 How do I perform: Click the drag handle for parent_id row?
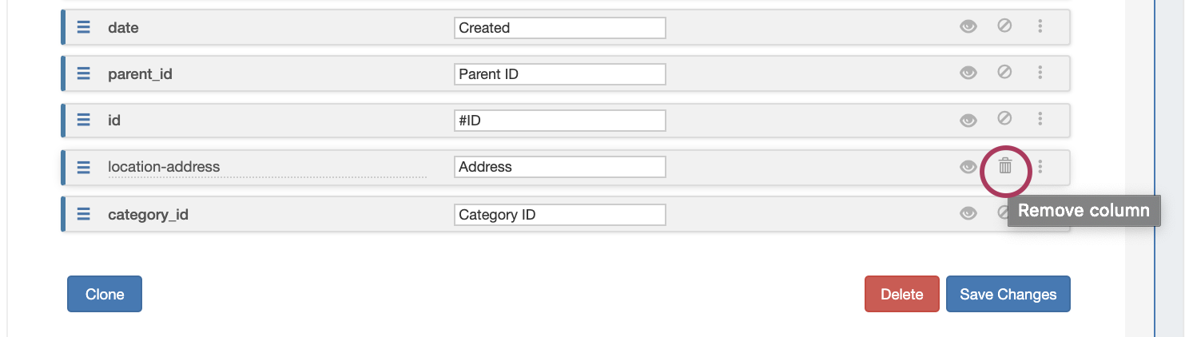pos(84,73)
